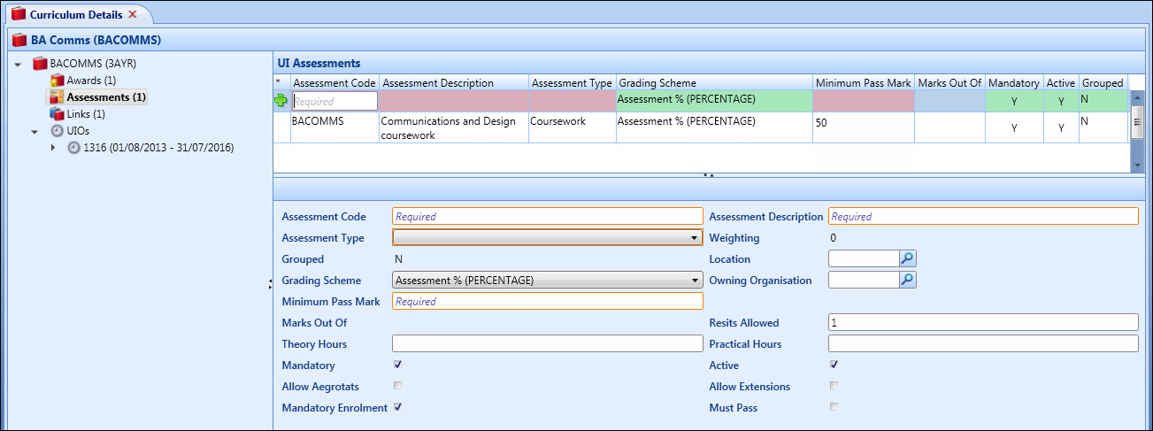Sort by Minimum Pass Mark column header
This screenshot has height=431, width=1153.
[x=864, y=83]
